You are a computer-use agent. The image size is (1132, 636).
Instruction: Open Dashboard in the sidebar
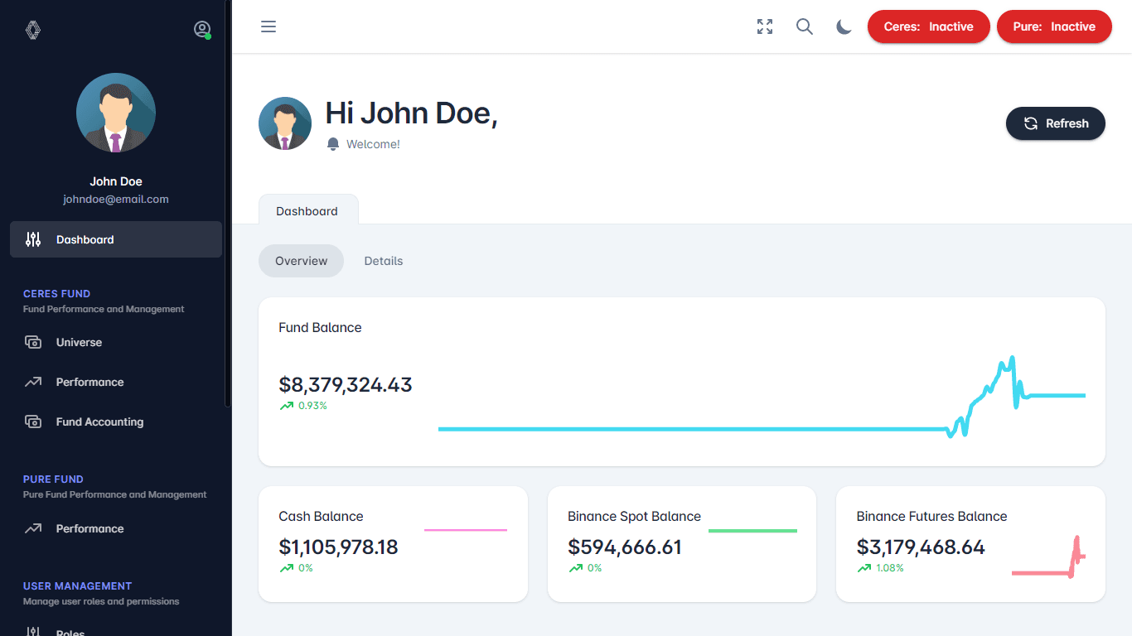116,239
